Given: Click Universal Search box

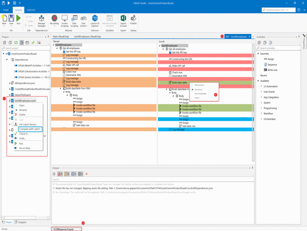Looking at the screenshot, I should (x=278, y=10).
